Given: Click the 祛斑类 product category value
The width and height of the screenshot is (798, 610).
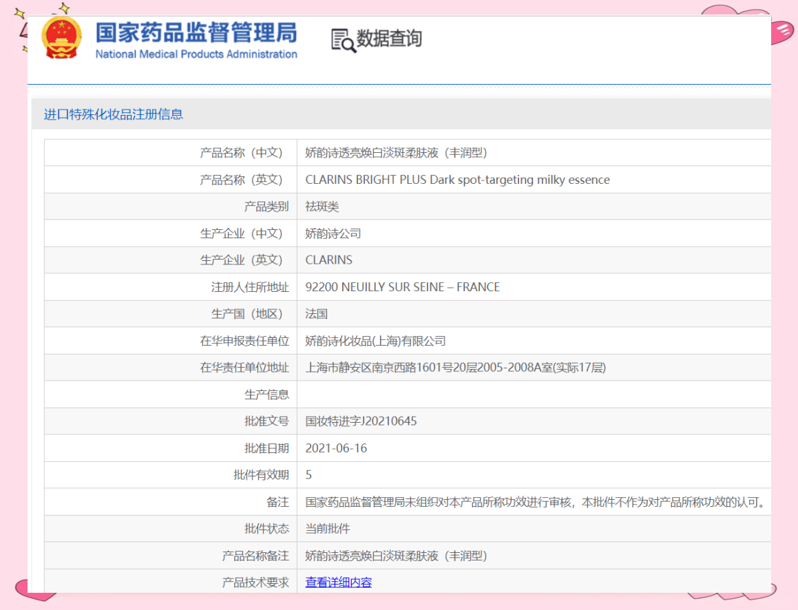Looking at the screenshot, I should pyautogui.click(x=322, y=207).
